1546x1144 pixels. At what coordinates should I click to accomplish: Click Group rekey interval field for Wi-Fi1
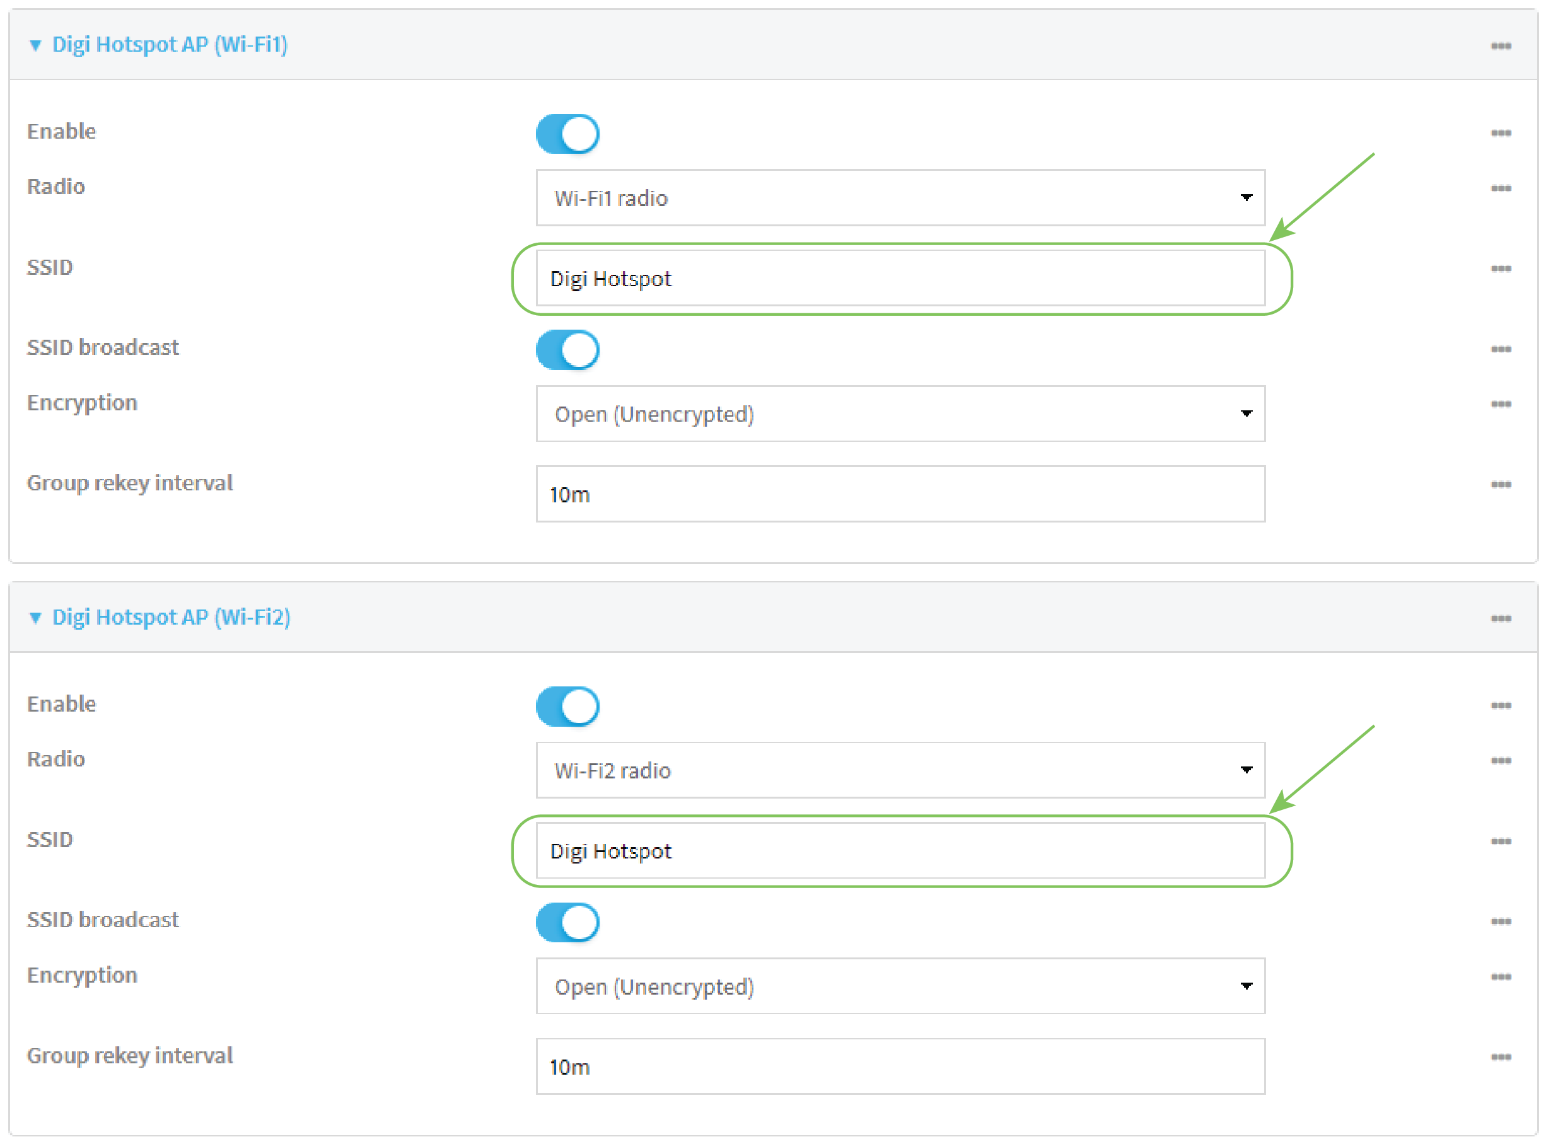900,494
